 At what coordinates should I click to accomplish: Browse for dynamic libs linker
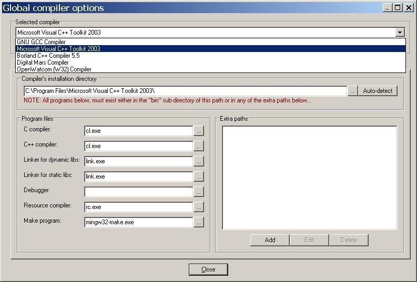coord(198,161)
